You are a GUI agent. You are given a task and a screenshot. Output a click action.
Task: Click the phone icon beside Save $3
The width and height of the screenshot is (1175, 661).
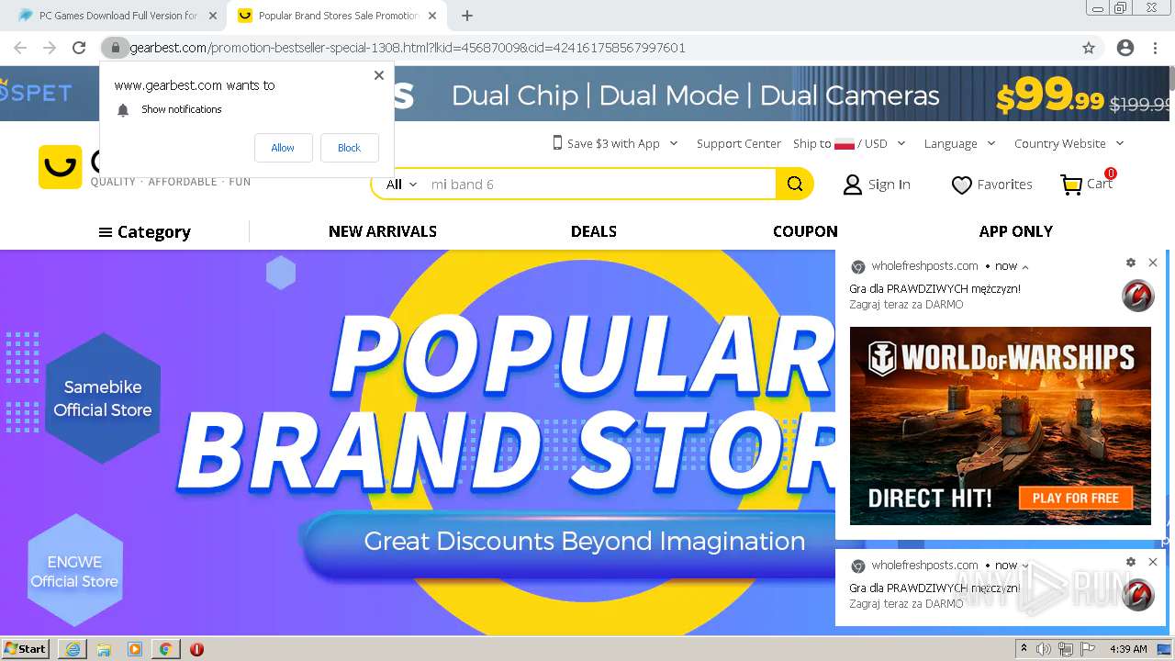[557, 142]
